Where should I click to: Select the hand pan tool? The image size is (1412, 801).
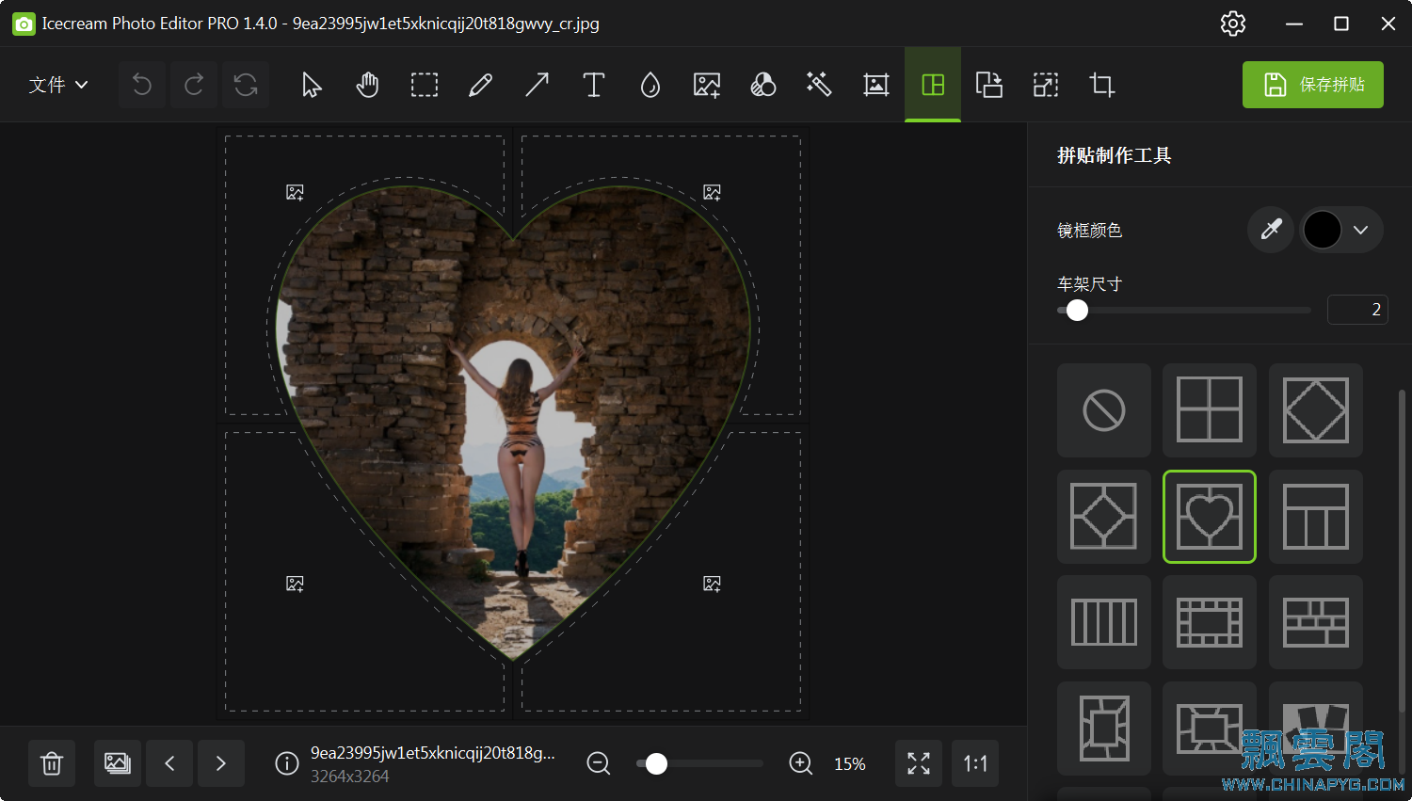pos(368,85)
